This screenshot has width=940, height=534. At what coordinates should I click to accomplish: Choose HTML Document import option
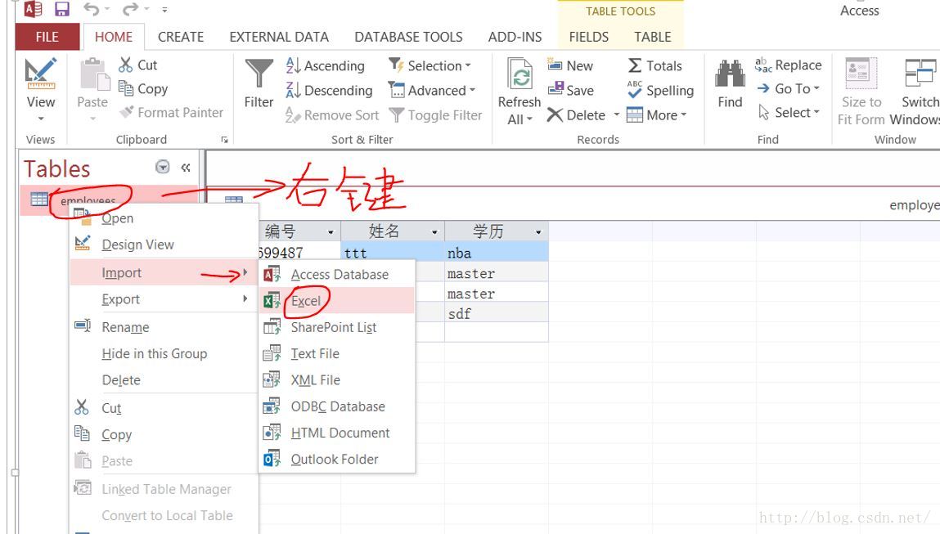pyautogui.click(x=337, y=433)
